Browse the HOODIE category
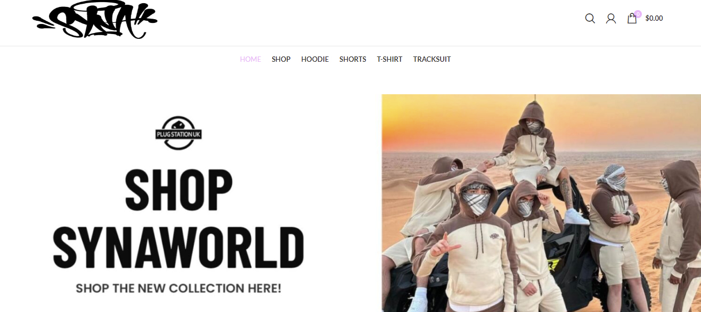 coord(315,59)
